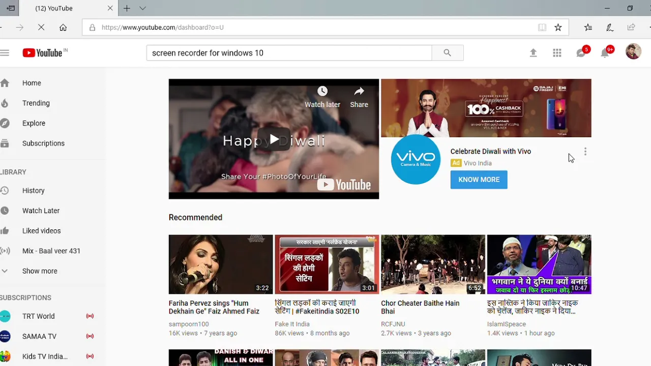Open Chor Cheater Baithe Hain Bhai thumbnail
The height and width of the screenshot is (366, 651).
coord(433,264)
